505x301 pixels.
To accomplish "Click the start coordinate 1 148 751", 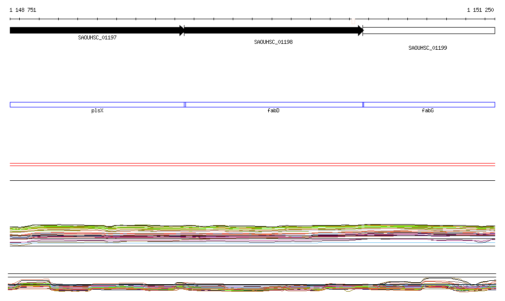I will [x=23, y=10].
